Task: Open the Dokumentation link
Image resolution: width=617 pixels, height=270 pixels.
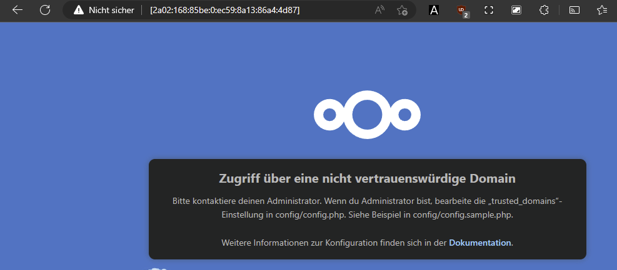Action: tap(480, 243)
